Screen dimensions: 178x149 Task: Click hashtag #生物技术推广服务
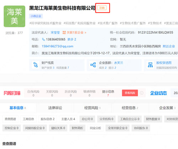133,23
